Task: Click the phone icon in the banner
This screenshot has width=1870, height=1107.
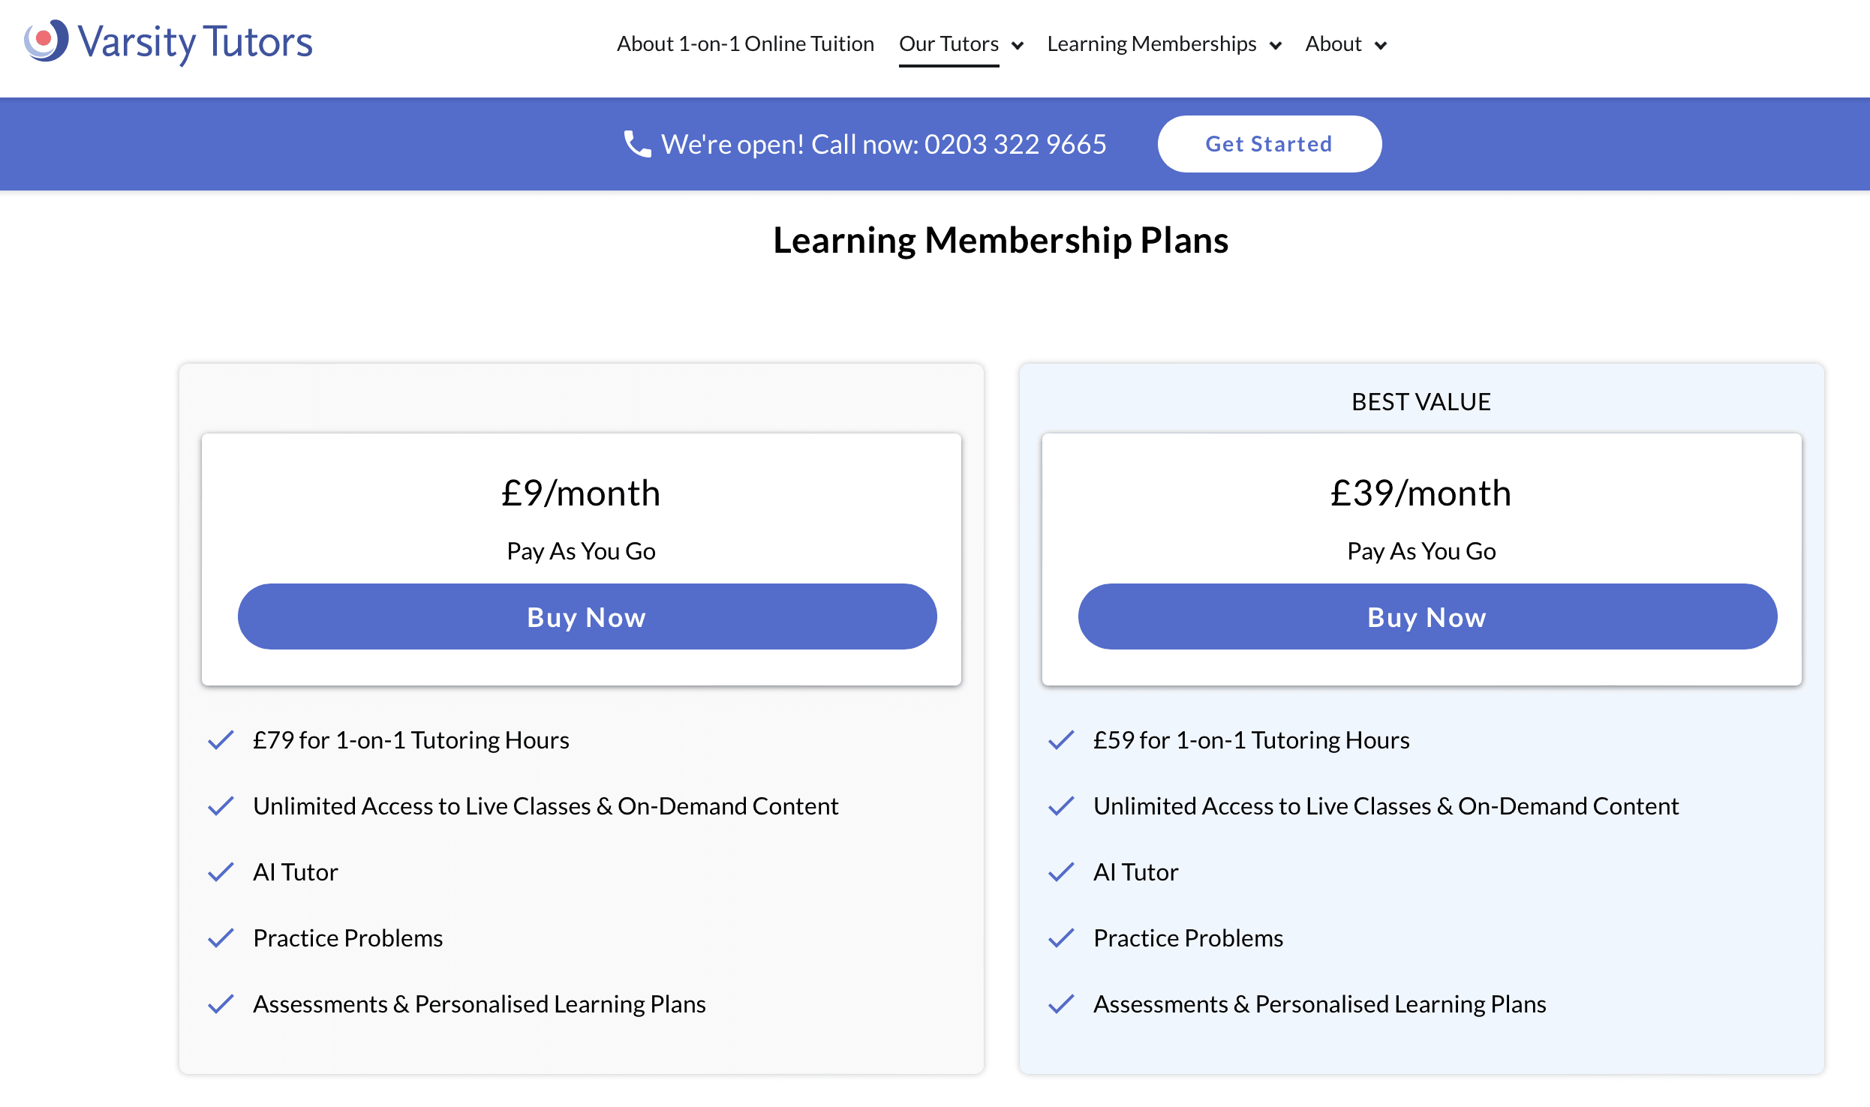Action: tap(636, 144)
